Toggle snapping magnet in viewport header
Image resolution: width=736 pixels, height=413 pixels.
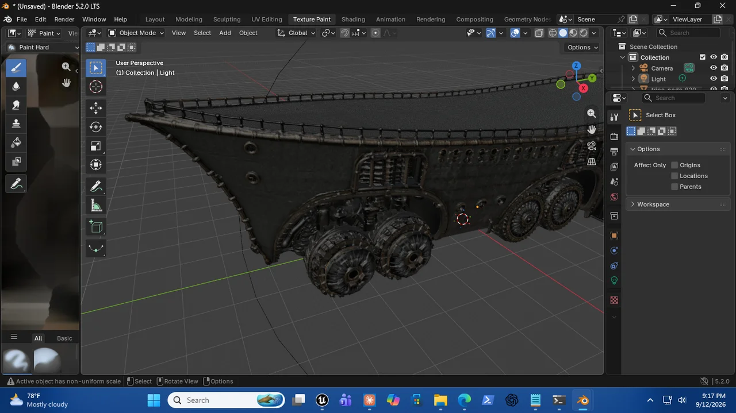pyautogui.click(x=345, y=33)
